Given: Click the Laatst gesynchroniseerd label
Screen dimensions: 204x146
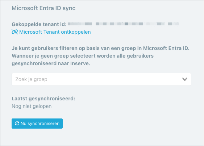Looking at the screenshot, I should (x=43, y=99).
